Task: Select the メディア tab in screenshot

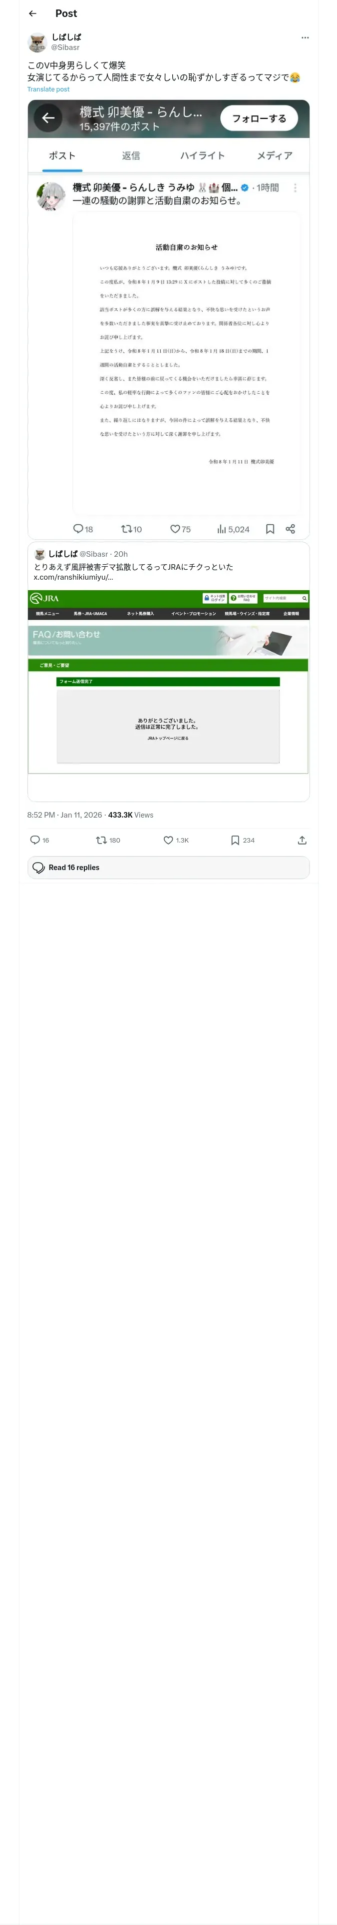Action: point(274,155)
